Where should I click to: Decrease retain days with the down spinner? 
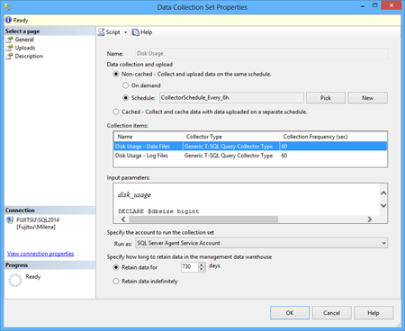[x=202, y=269]
